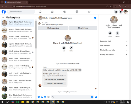
Task: Show hidden system tray icons
Action: click(104, 102)
